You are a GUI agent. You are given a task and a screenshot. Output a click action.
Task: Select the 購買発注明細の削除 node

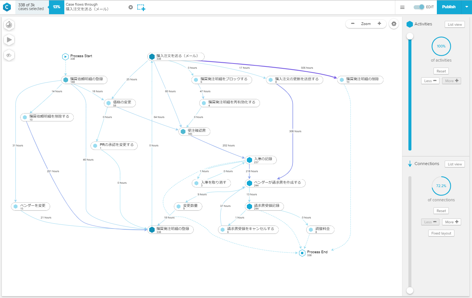click(361, 80)
